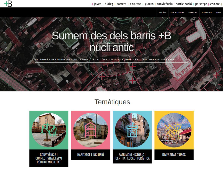
Task: Click the 'Sumem des dels barris' hero title
Action: [111, 42]
